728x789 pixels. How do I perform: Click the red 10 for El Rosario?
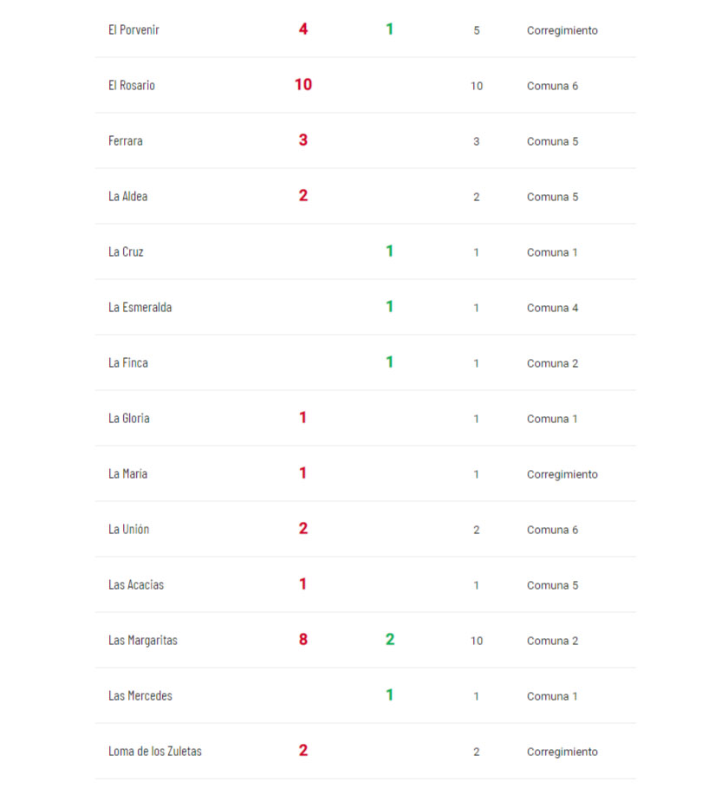tap(303, 85)
